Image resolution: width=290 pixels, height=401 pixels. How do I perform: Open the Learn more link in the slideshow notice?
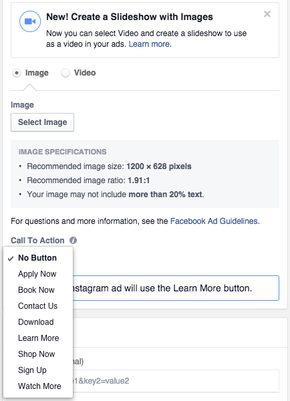pos(149,44)
